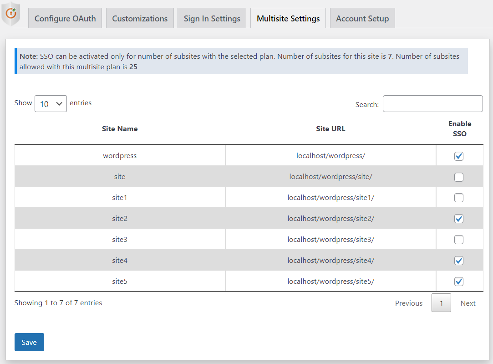Sort by the Enable SSO column header
Image resolution: width=493 pixels, height=364 pixels.
(x=460, y=128)
